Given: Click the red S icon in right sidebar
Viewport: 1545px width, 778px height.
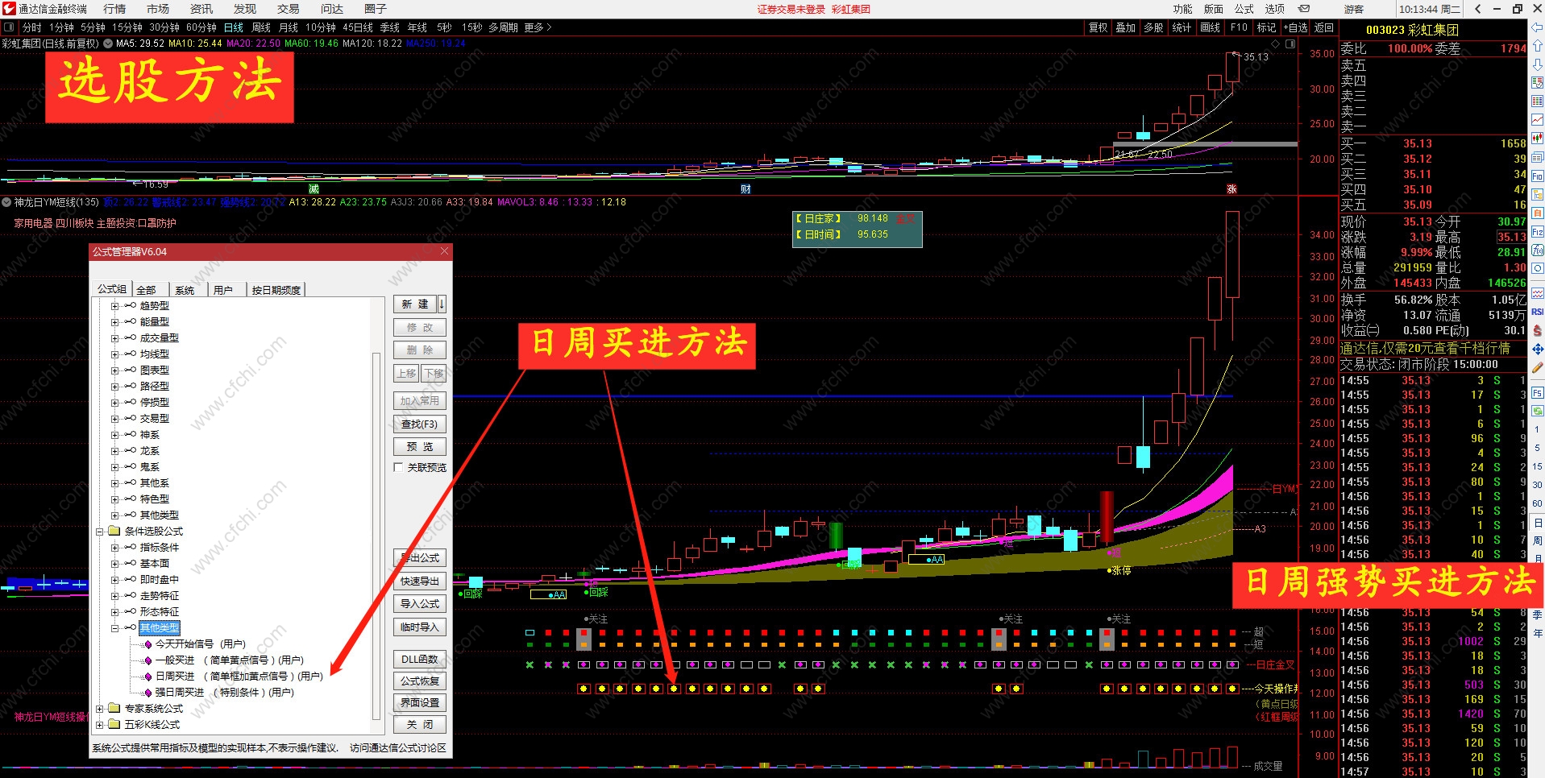Looking at the screenshot, I should coord(1537,330).
